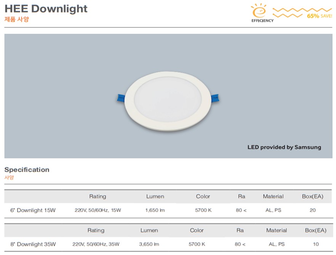This screenshot has width=336, height=255.
Task: Click 'AL, PS' material in the 15W row
Action: pyautogui.click(x=273, y=210)
